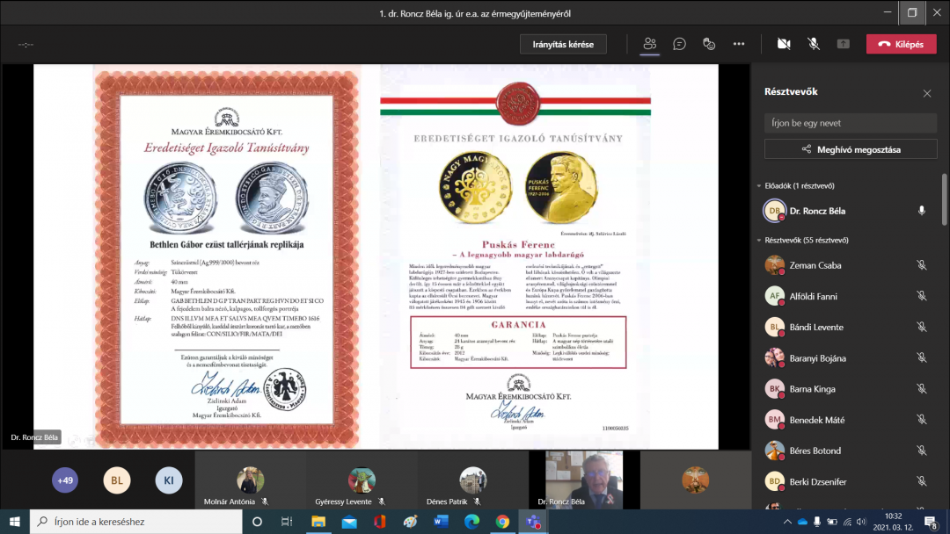
Task: Leave the meeting with Kilépés
Action: tap(901, 44)
